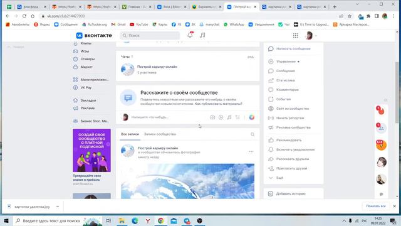The height and width of the screenshot is (226, 401).
Task: Open Gmail bookmark
Action: click(x=118, y=24)
